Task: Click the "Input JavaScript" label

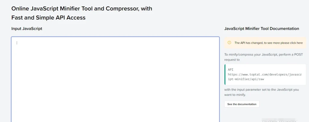Action: point(27,29)
